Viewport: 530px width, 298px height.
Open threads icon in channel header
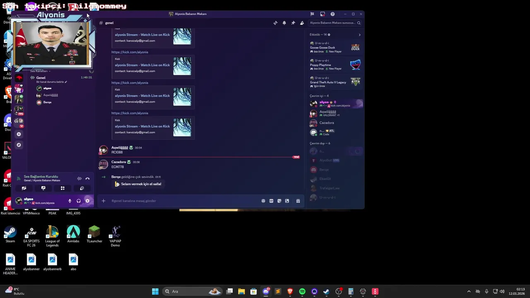point(275,23)
